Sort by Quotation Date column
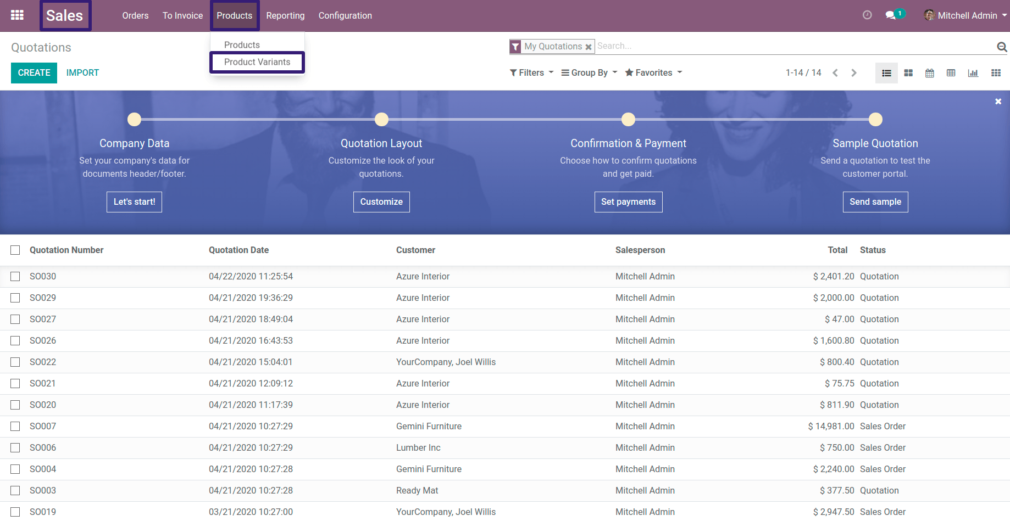1010x521 pixels. coord(238,250)
